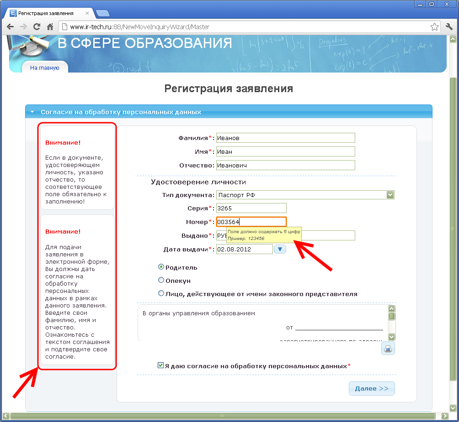Click the horizontal scrollbar left arrow
Screen dimensions: 459x422
pyautogui.click(x=6, y=416)
